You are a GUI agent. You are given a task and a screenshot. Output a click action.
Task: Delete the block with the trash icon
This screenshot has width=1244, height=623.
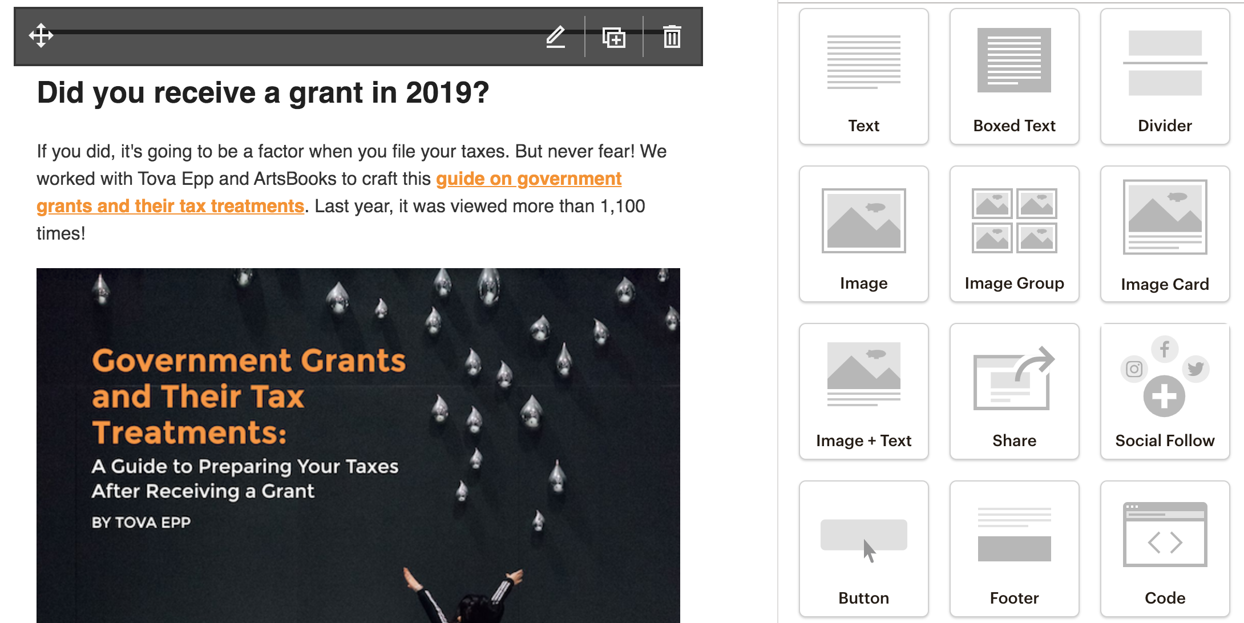click(672, 37)
